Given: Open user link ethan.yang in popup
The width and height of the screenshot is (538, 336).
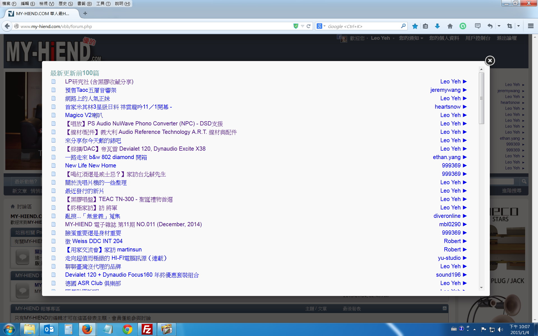Looking at the screenshot, I should pos(447,157).
